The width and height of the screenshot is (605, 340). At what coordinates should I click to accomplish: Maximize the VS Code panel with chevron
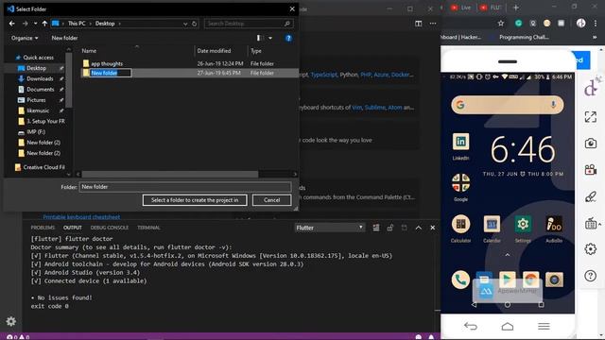pyautogui.click(x=418, y=228)
